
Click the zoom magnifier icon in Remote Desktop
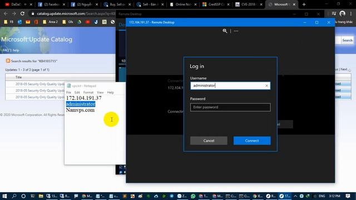(225, 31)
